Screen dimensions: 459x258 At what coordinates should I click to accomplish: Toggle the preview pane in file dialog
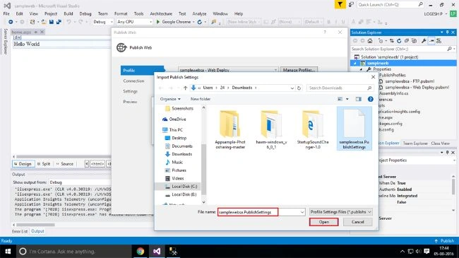coord(358,99)
